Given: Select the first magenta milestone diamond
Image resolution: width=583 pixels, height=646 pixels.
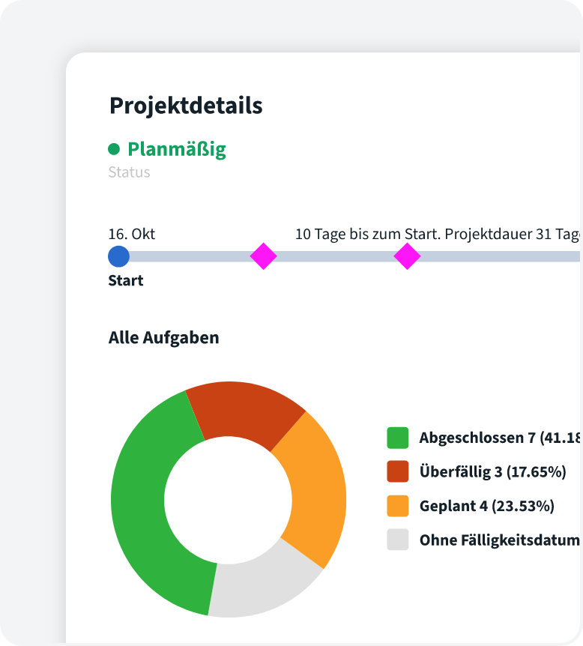Looking at the screenshot, I should (263, 256).
